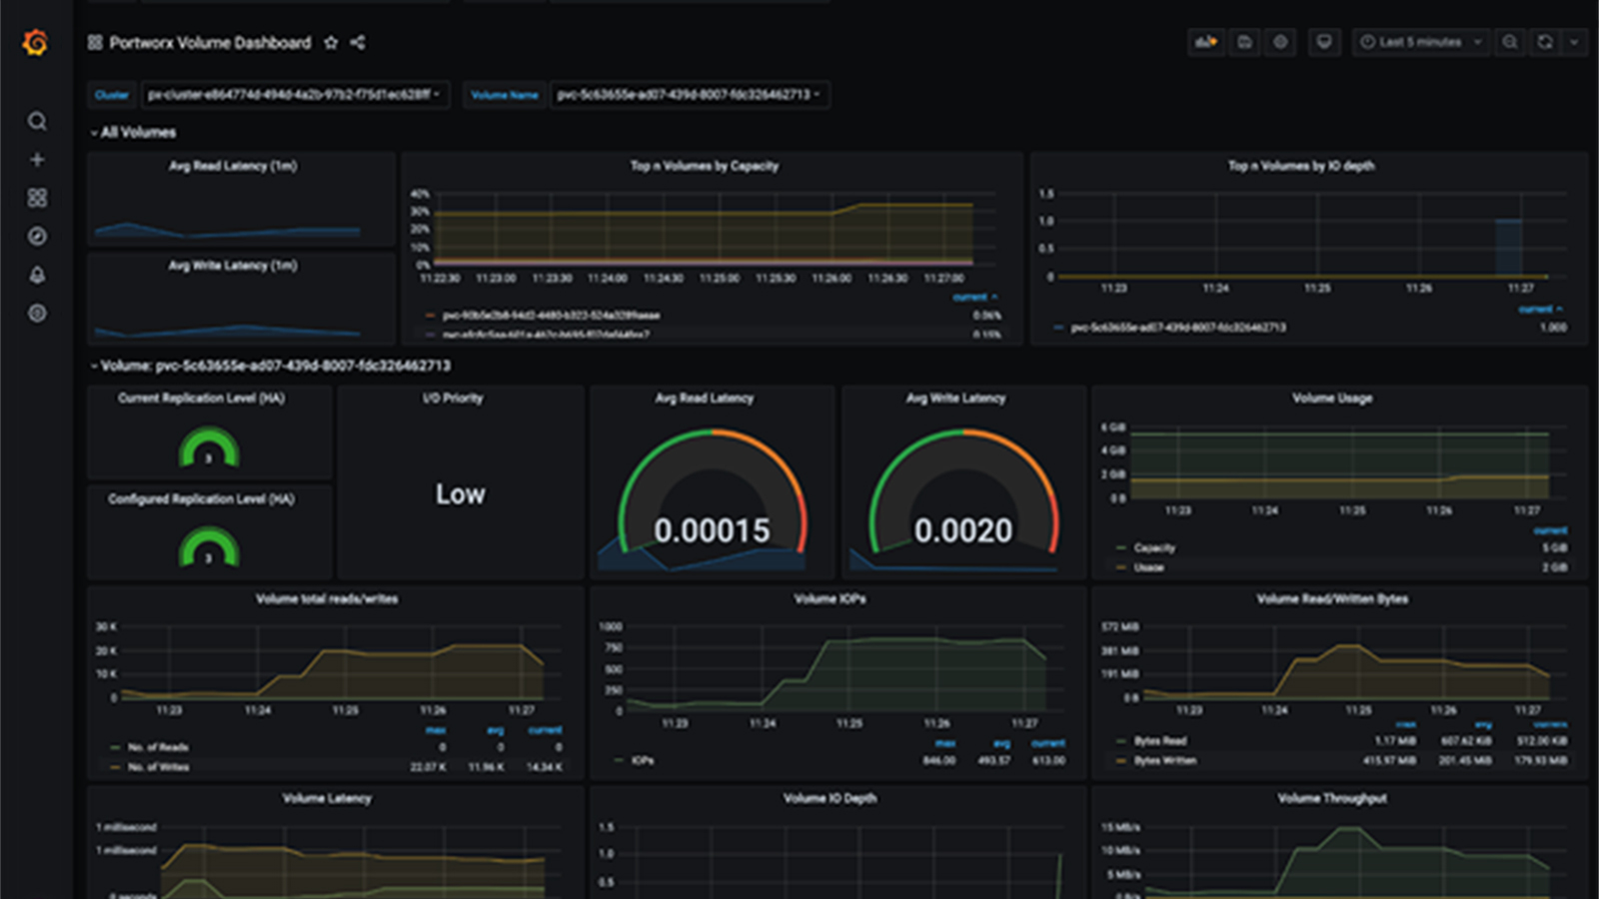Open the Explore compass icon
The height and width of the screenshot is (899, 1599).
coord(37,236)
